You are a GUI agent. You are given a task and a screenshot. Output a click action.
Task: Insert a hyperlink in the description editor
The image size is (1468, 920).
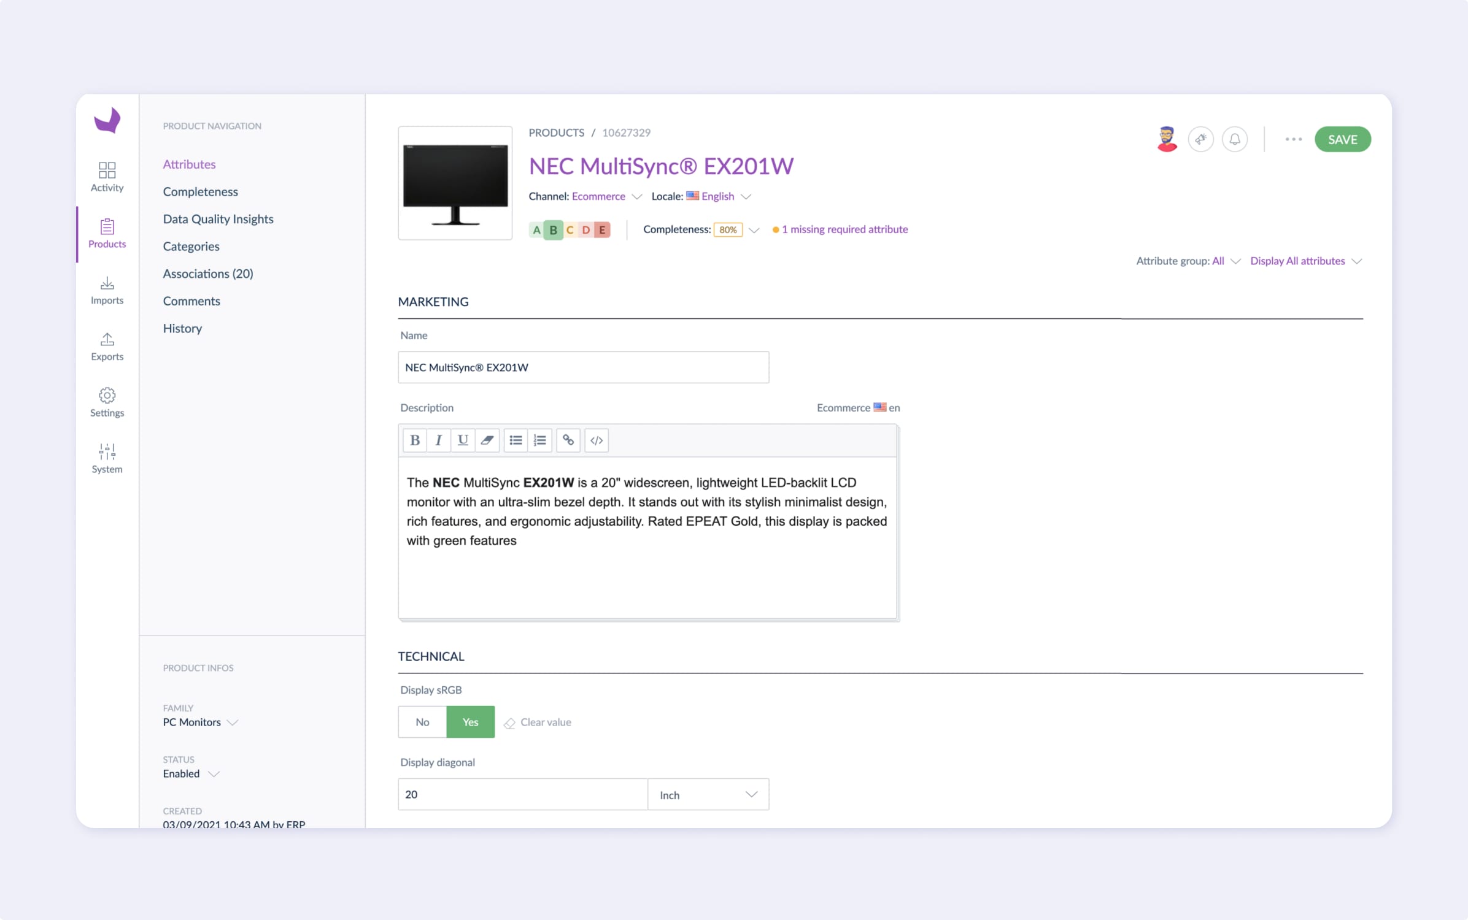pos(568,440)
